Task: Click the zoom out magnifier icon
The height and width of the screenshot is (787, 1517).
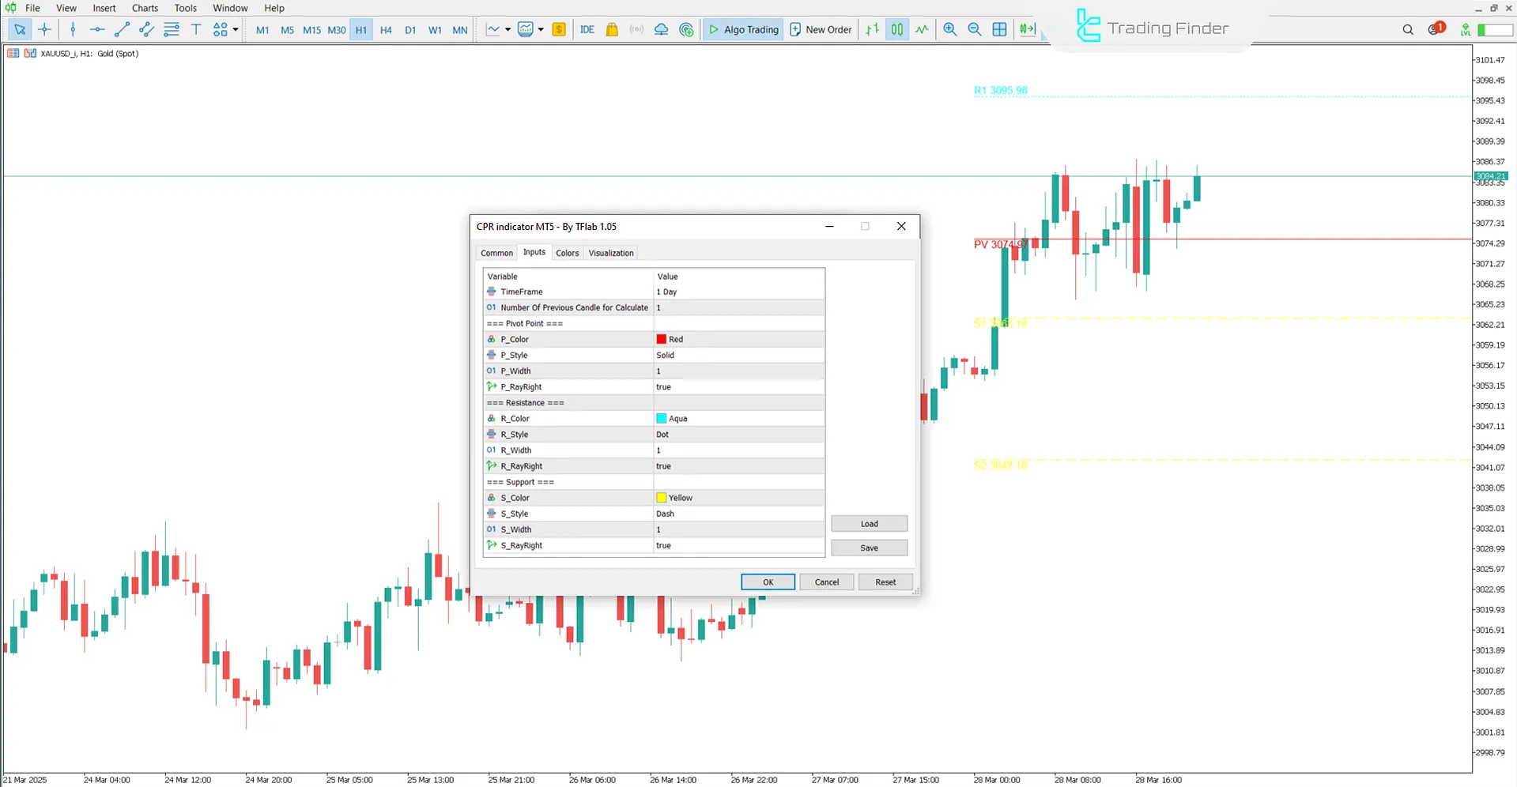Action: point(975,30)
